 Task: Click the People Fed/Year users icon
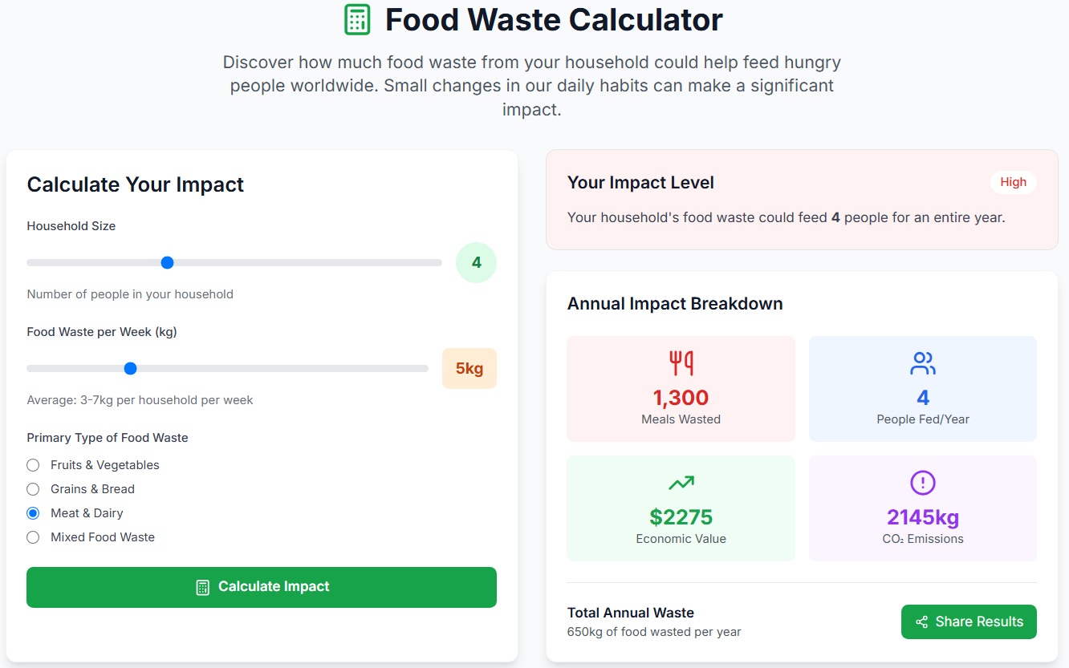coord(923,363)
